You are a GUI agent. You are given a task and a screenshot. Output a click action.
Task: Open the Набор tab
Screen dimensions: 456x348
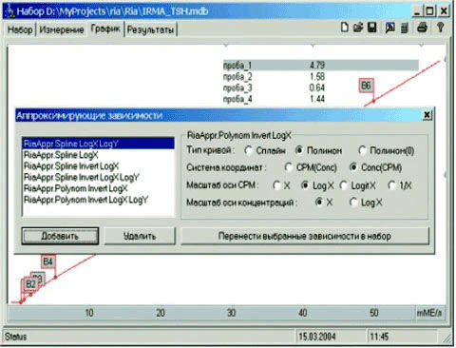[20, 29]
